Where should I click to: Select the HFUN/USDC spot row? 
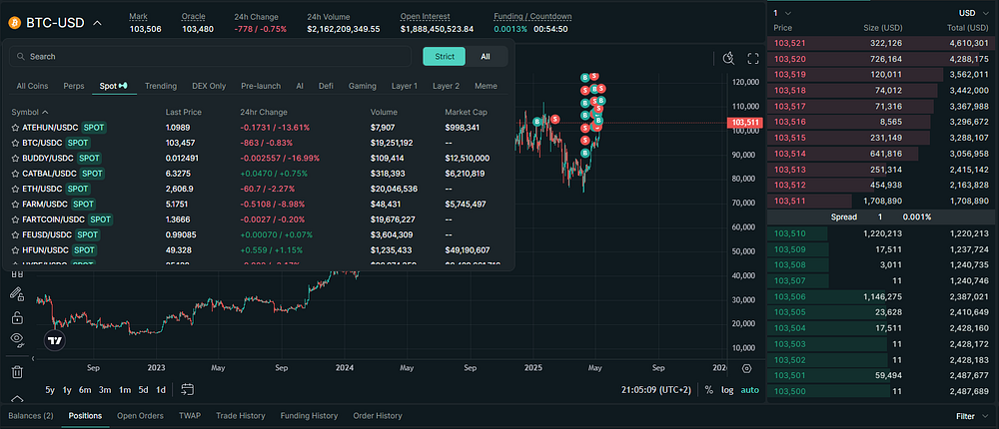point(258,250)
